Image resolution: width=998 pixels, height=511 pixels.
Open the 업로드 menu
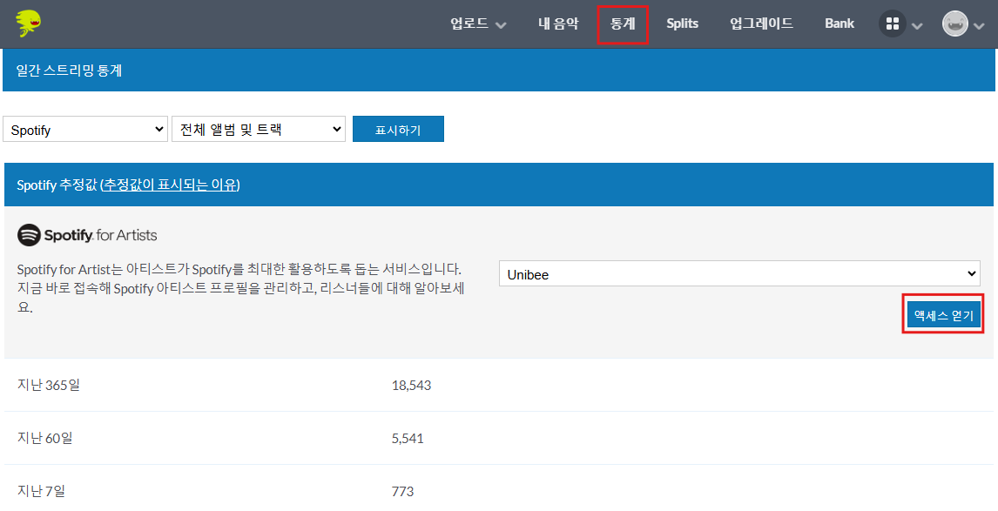[x=469, y=24]
